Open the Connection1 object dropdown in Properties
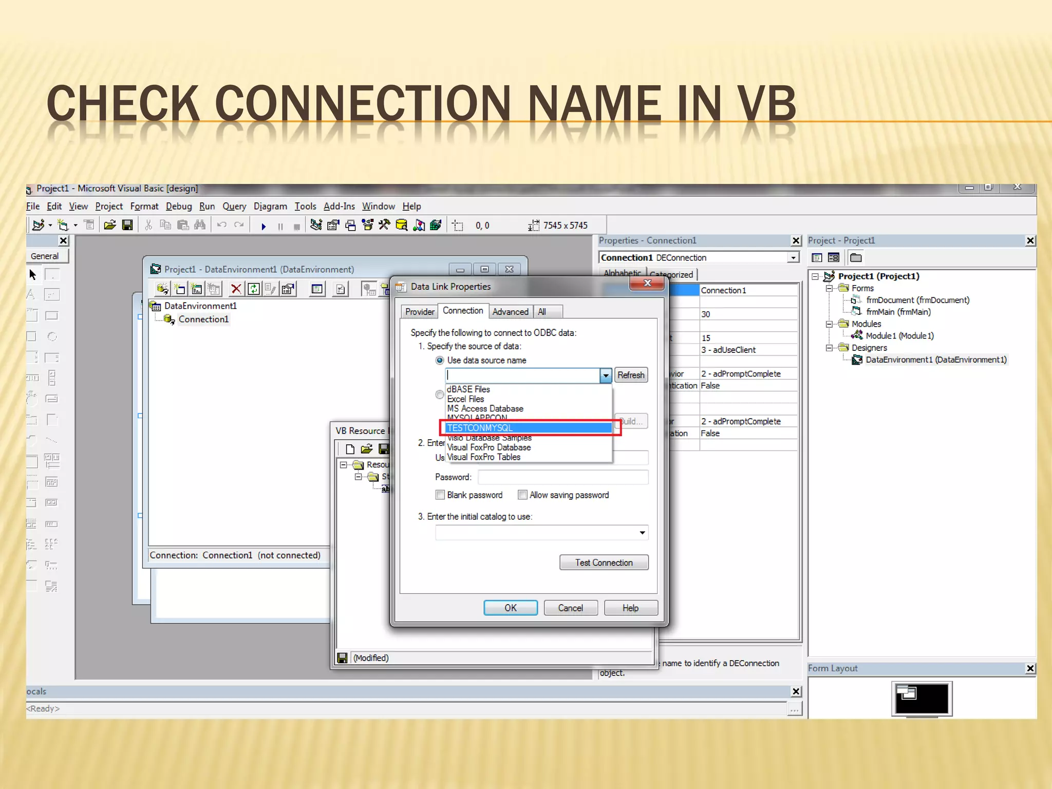 [794, 258]
